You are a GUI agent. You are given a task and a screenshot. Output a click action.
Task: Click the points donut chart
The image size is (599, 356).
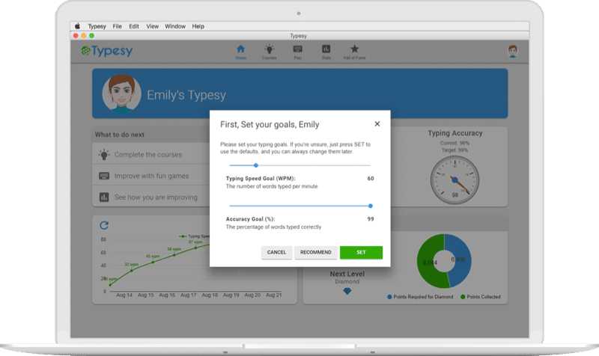[444, 261]
